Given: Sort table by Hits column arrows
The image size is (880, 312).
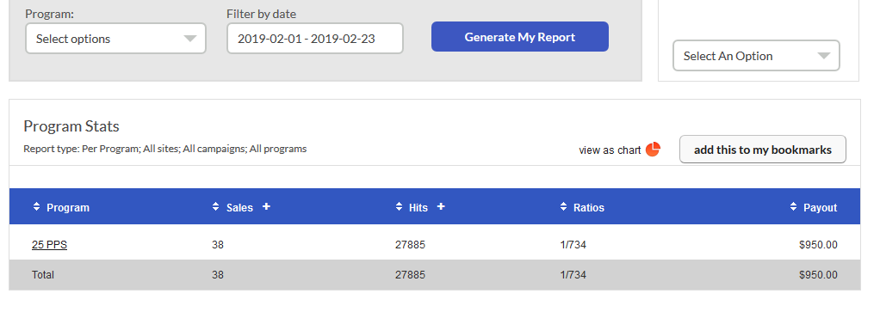Looking at the screenshot, I should pyautogui.click(x=399, y=206).
